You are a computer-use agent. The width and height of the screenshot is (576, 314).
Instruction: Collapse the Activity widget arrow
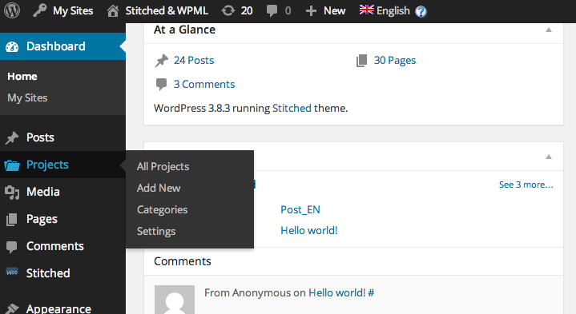coord(549,157)
